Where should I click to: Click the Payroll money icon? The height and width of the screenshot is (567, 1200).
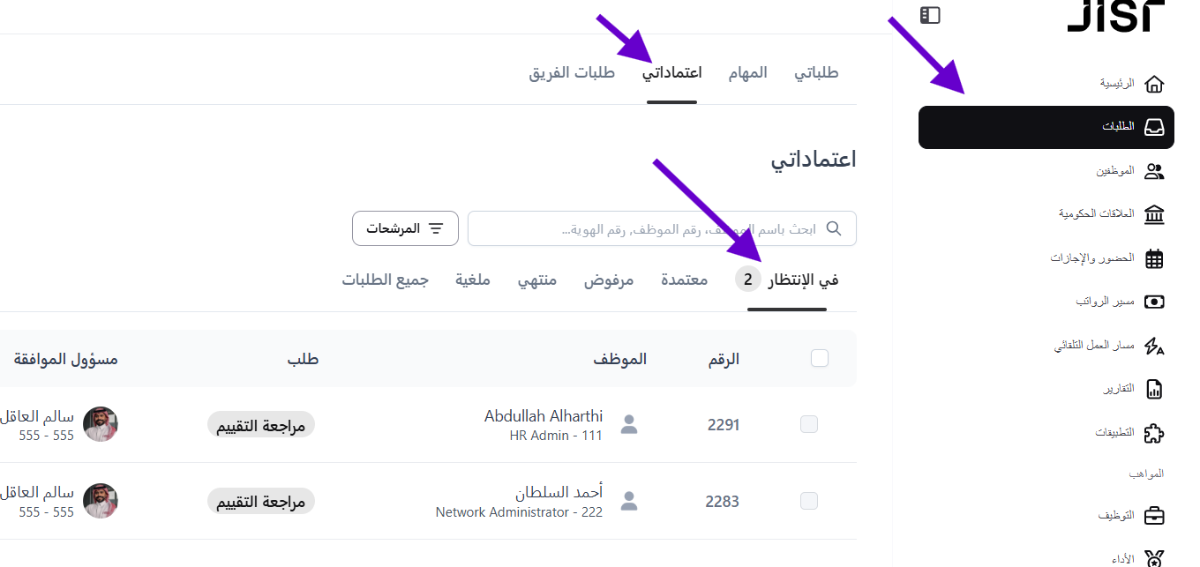click(1153, 302)
